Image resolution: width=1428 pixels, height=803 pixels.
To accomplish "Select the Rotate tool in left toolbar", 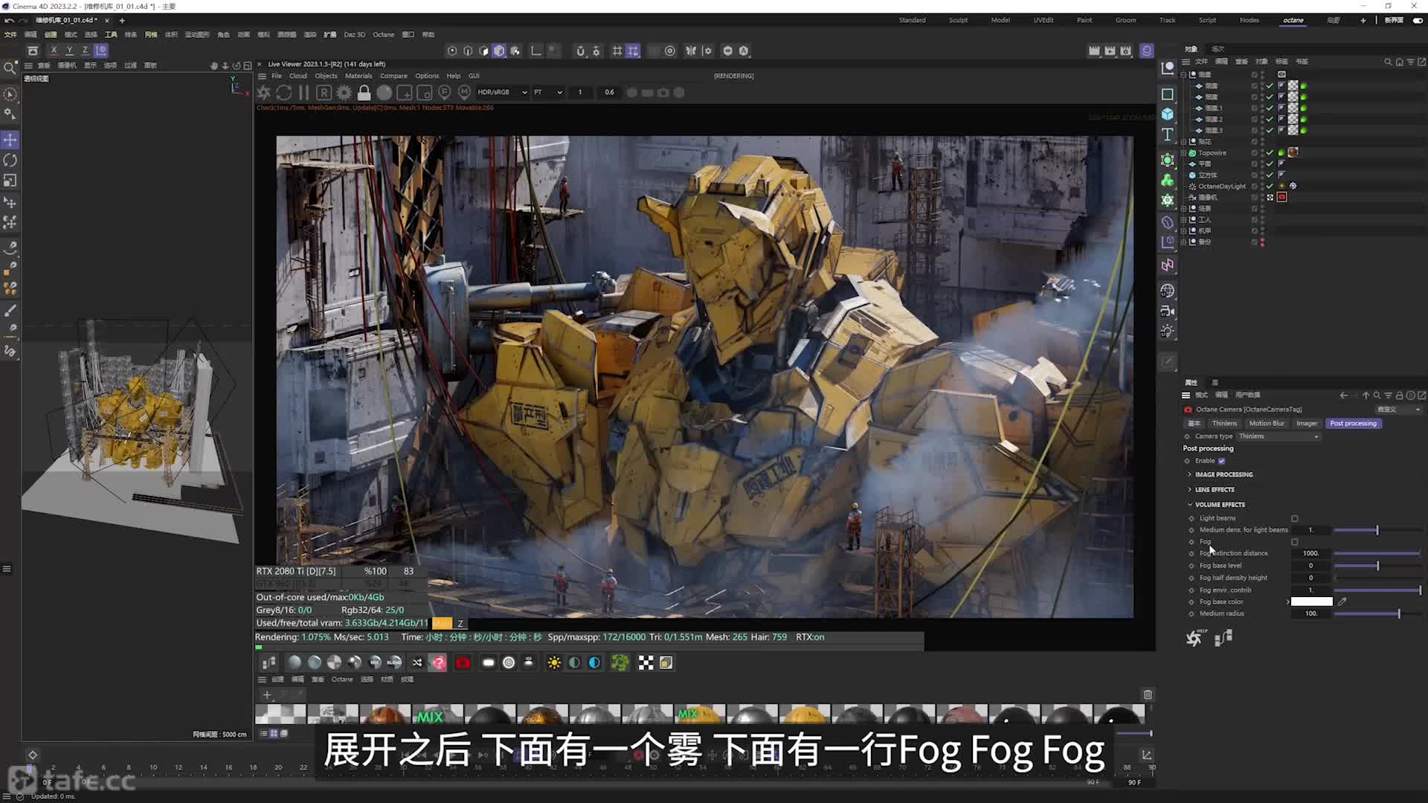I will click(10, 161).
